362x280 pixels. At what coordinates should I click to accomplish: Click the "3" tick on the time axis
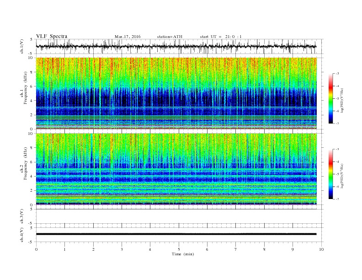122,249
